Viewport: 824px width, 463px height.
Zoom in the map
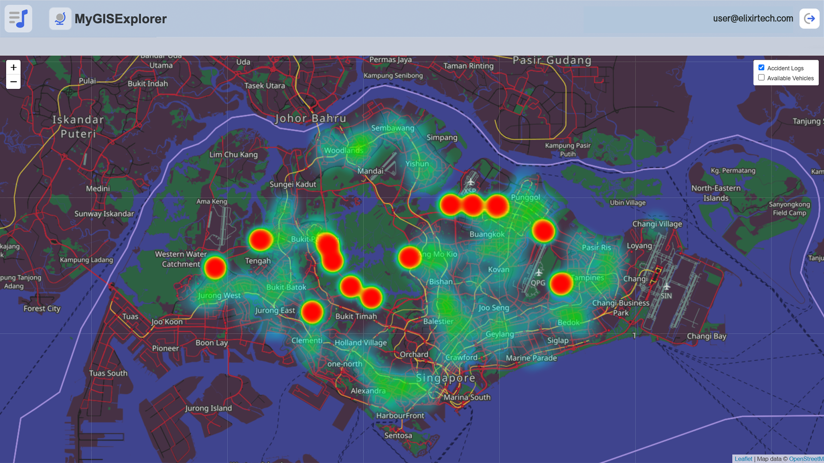(13, 67)
